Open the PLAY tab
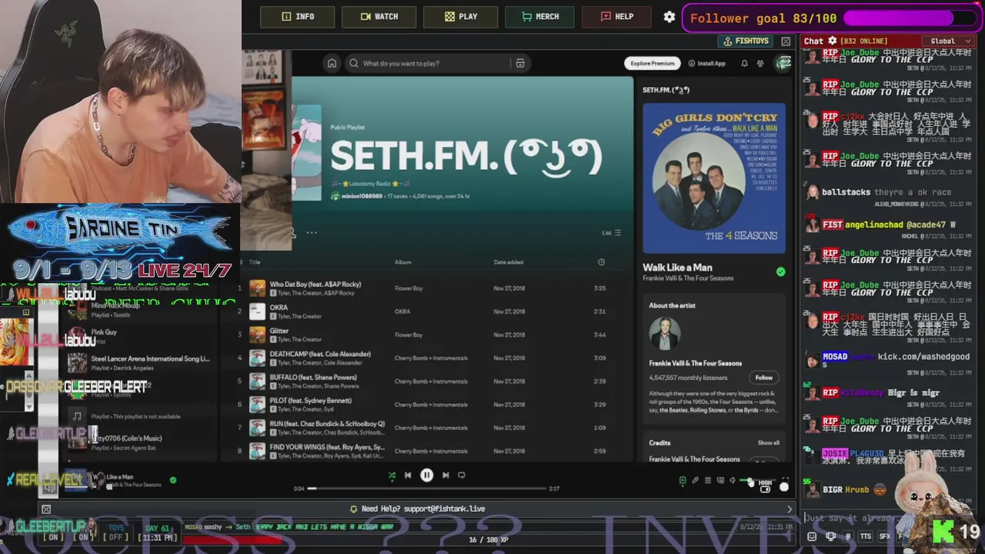This screenshot has width=985, height=554. 461,17
